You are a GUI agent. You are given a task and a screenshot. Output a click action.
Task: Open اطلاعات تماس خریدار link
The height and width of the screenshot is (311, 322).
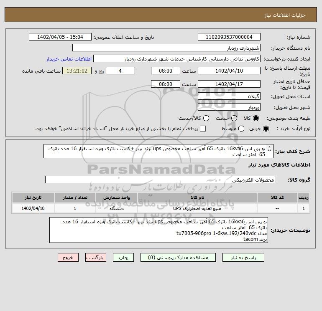tap(69, 59)
